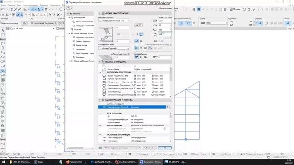Select the second landing-type icon in dialog
The width and height of the screenshot is (294, 165).
[141, 41]
